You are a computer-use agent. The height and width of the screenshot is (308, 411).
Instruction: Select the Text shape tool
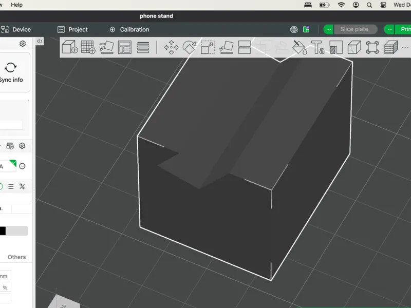click(317, 47)
